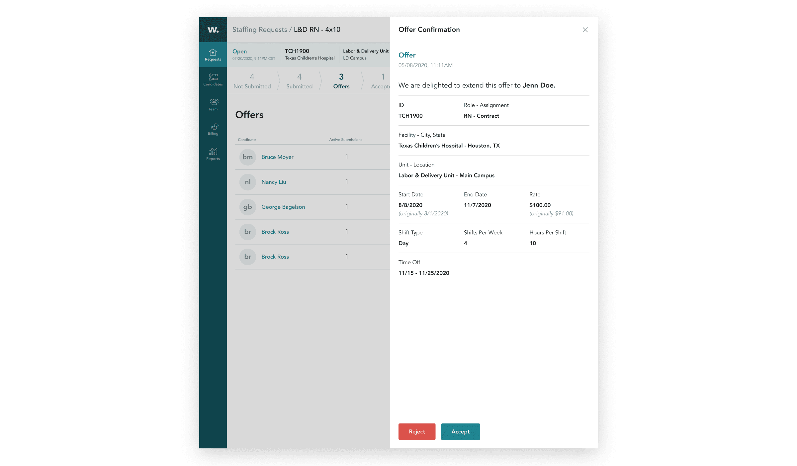Open the Candidates sidebar section

[x=213, y=80]
